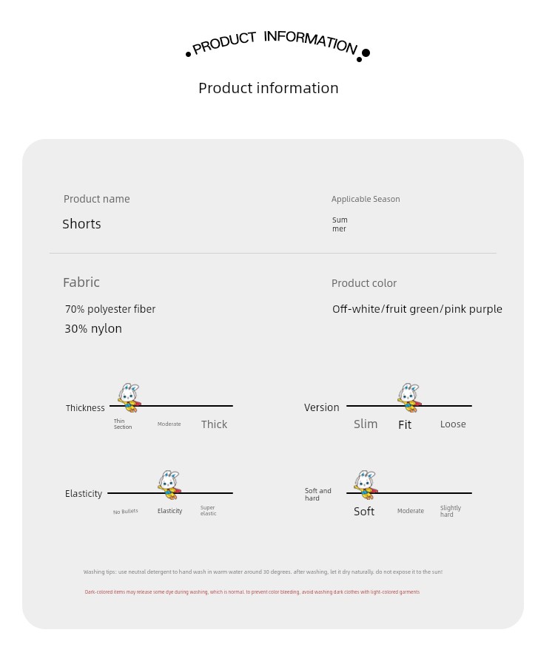This screenshot has height=661, width=555.
Task: Click the rabbit mascot on Version scale
Action: [x=409, y=398]
